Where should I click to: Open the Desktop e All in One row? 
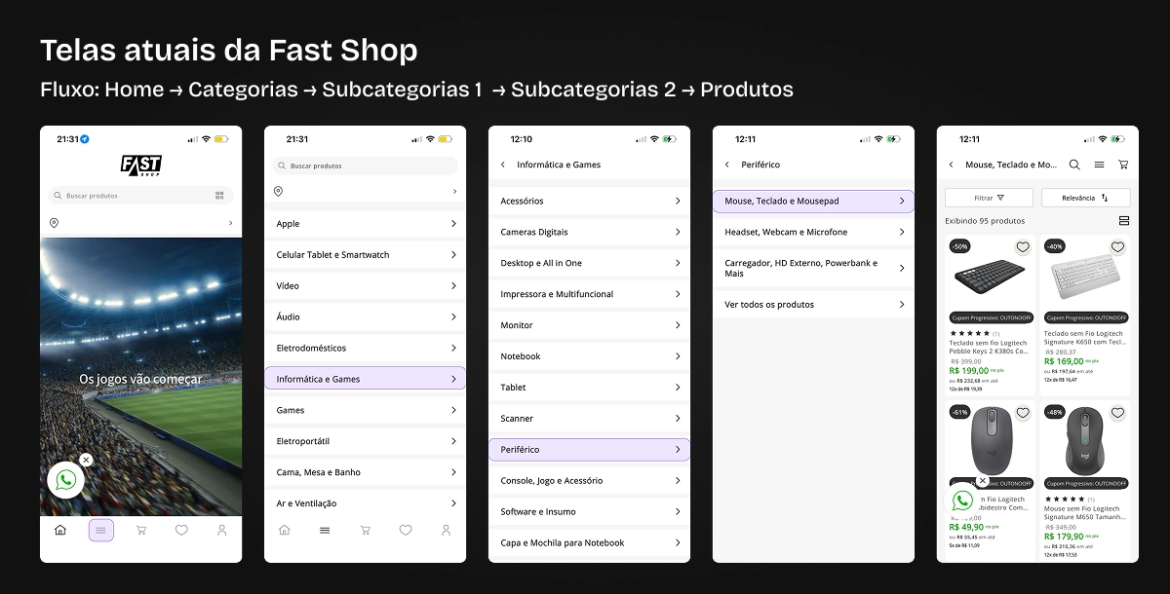pos(589,263)
